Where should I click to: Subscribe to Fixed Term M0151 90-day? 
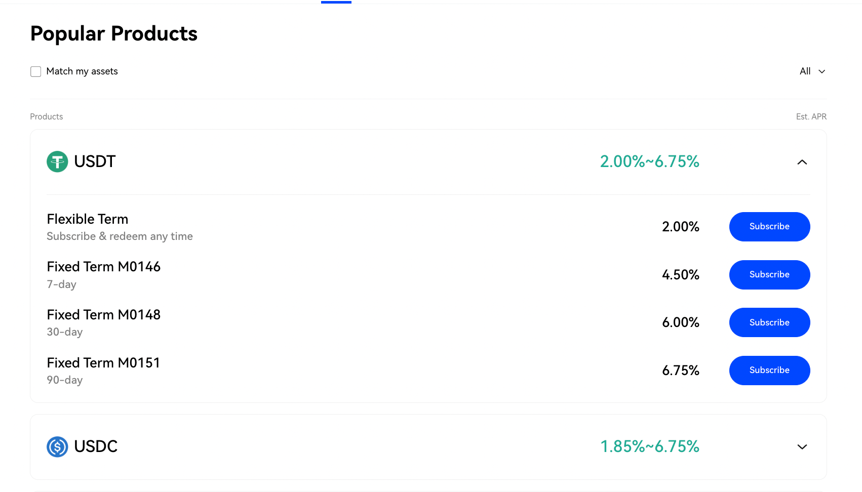[x=769, y=371]
